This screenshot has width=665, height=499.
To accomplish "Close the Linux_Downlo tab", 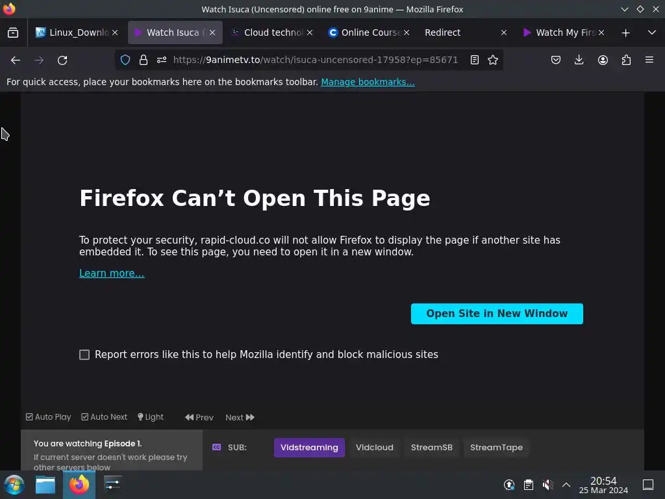I will 115,32.
